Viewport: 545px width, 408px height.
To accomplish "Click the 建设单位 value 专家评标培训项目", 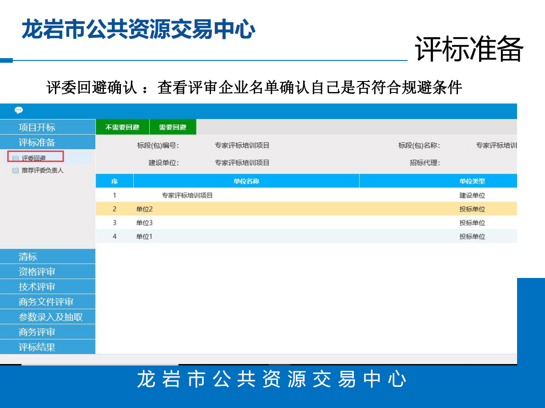I will [242, 163].
